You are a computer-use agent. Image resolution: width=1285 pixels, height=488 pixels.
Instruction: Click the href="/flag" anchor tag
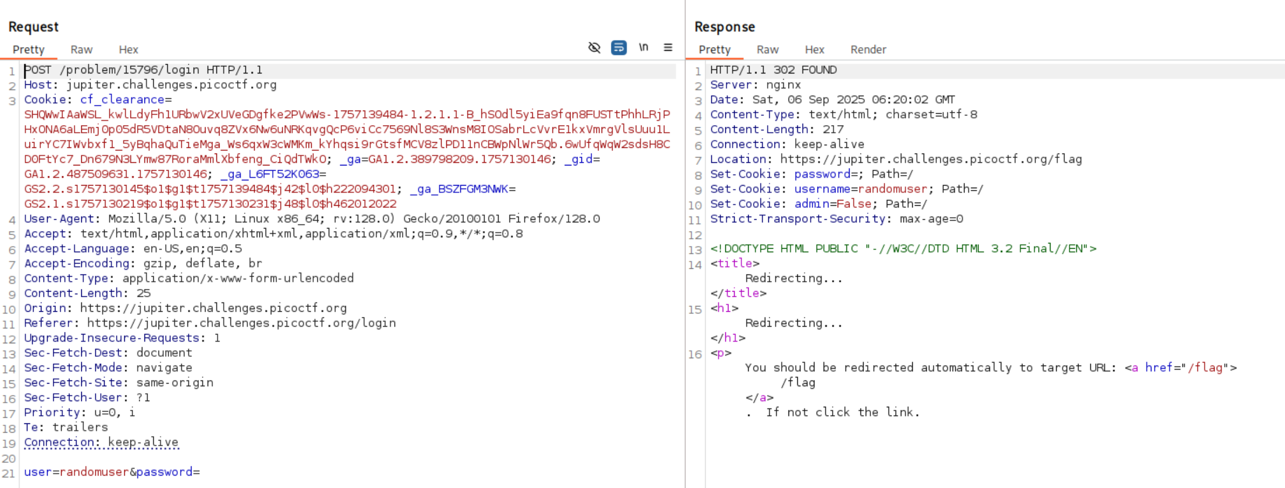[x=1180, y=368]
